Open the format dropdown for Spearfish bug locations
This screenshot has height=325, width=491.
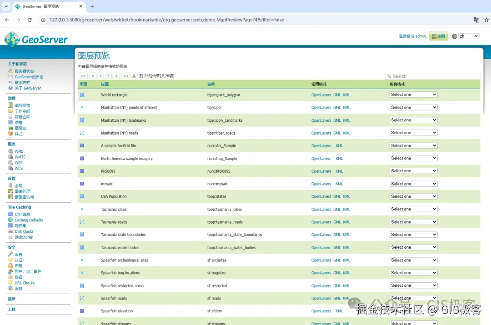413,273
